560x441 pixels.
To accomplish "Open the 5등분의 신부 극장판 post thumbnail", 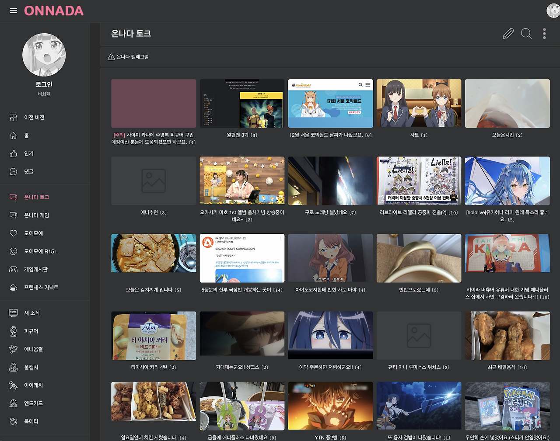I will (242, 258).
